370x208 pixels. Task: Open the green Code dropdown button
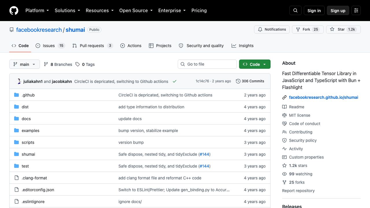255,64
